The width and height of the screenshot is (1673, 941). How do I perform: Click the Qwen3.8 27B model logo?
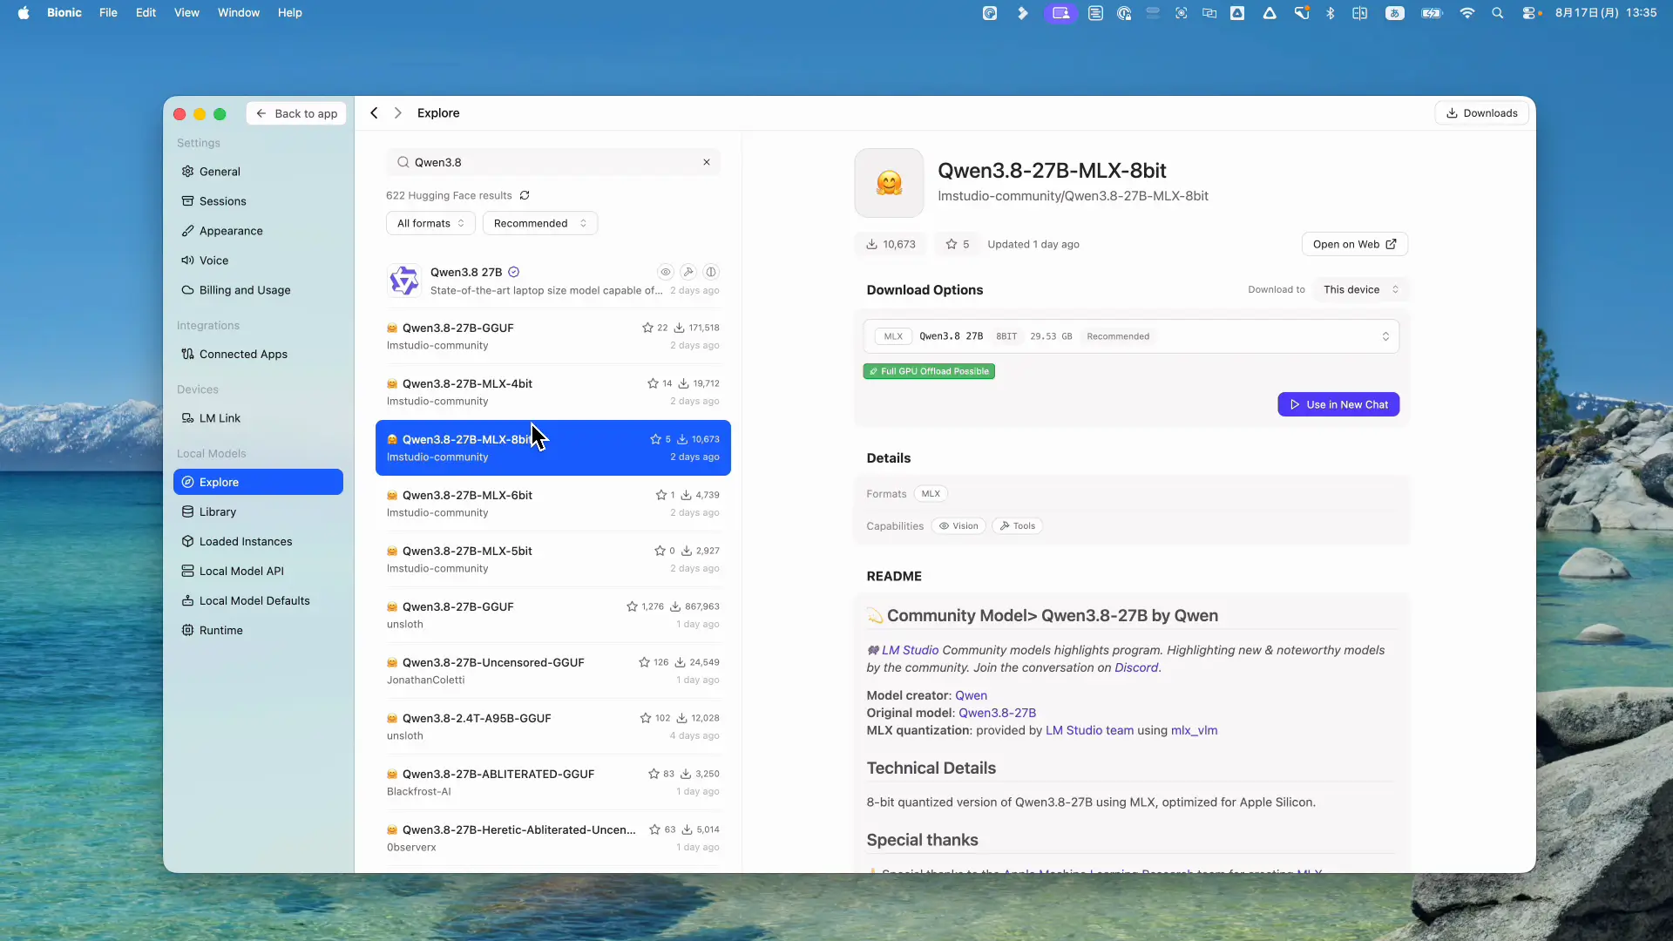[404, 281]
